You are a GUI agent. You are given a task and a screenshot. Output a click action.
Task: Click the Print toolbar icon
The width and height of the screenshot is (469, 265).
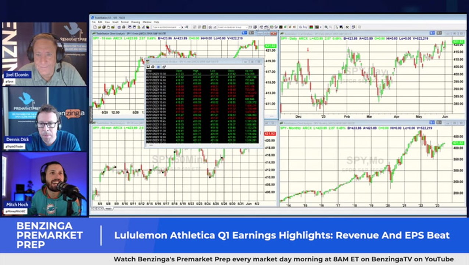[x=123, y=27]
